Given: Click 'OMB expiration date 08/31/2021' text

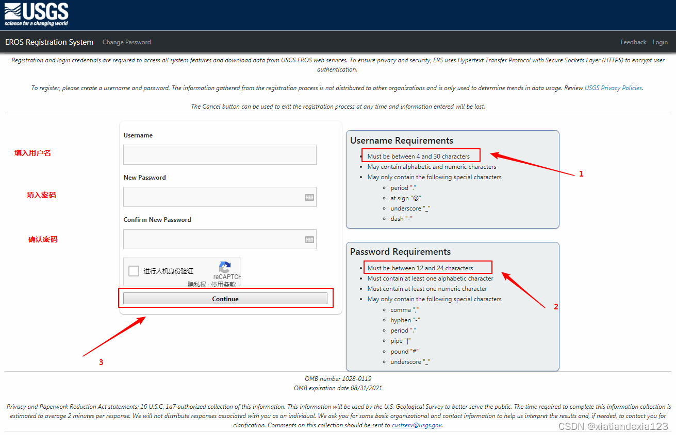Looking at the screenshot, I should coord(338,388).
